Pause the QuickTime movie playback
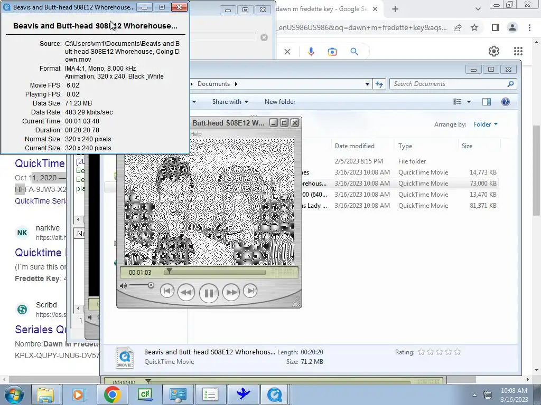Screen dimensions: 541x405 pyautogui.click(x=209, y=293)
